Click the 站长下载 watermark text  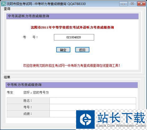(x=121, y=118)
